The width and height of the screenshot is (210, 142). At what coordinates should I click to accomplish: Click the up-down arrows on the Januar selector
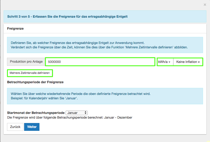86,113
